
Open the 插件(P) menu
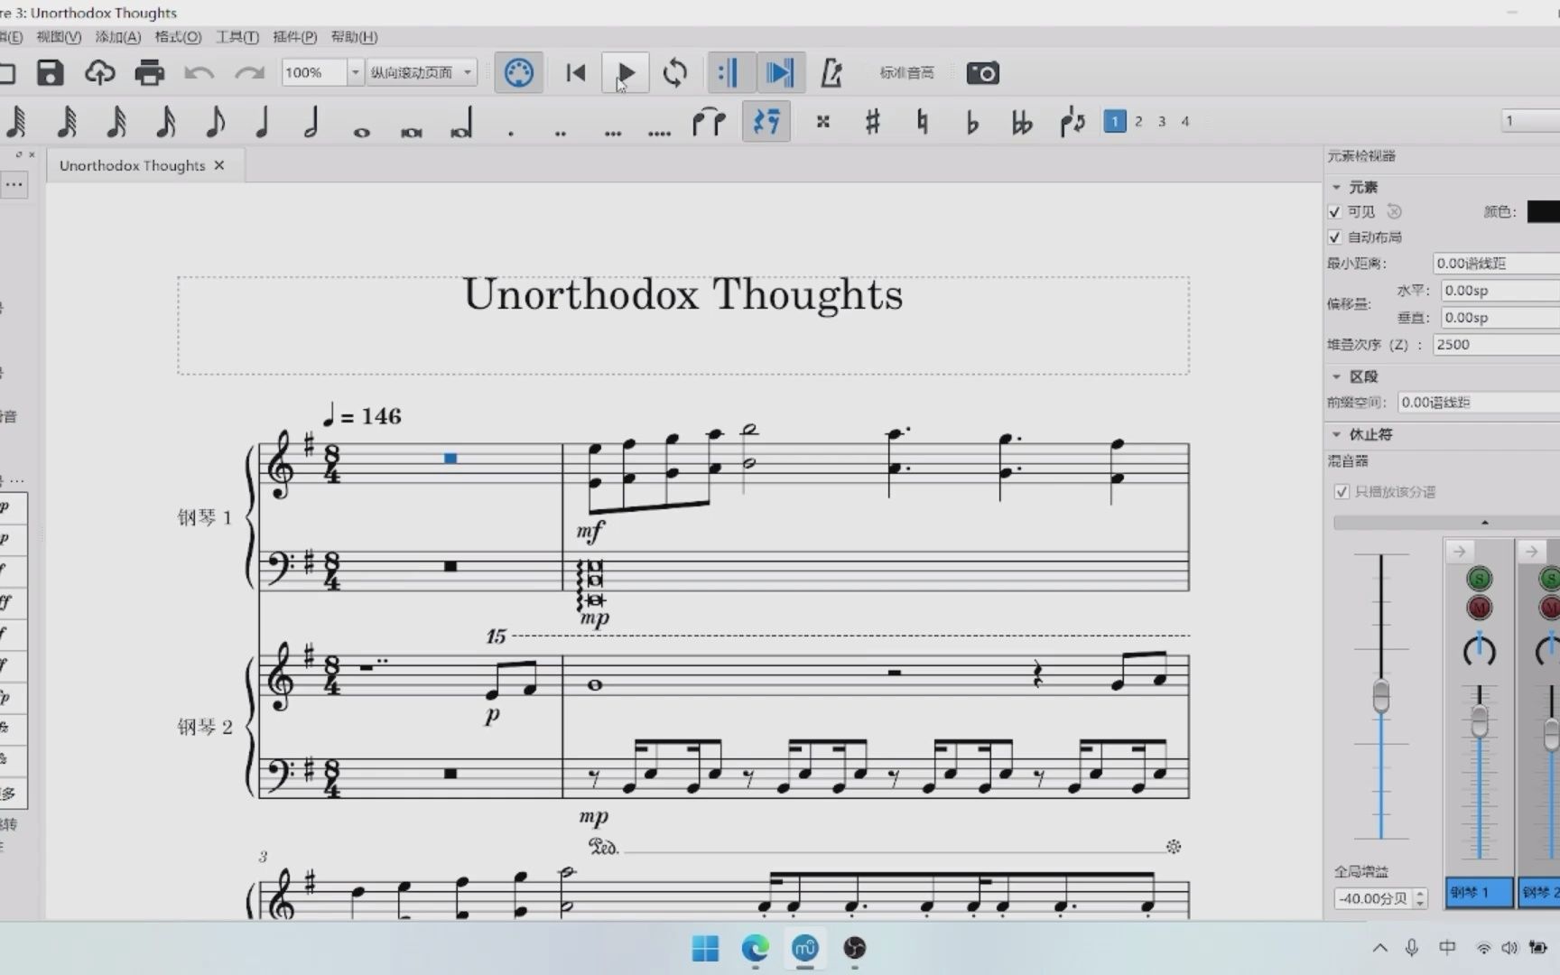(x=295, y=37)
